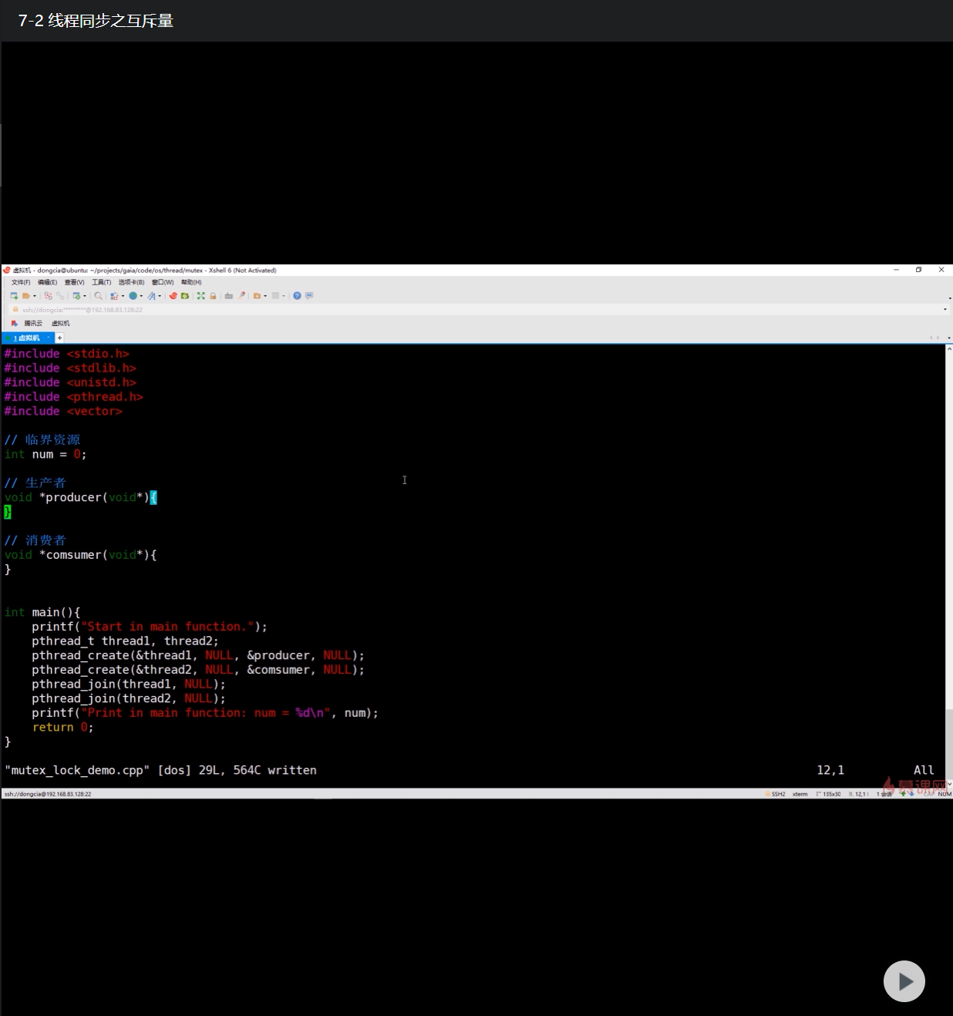Expand the new folder icon dropdown
953x1016 pixels.
coord(265,296)
